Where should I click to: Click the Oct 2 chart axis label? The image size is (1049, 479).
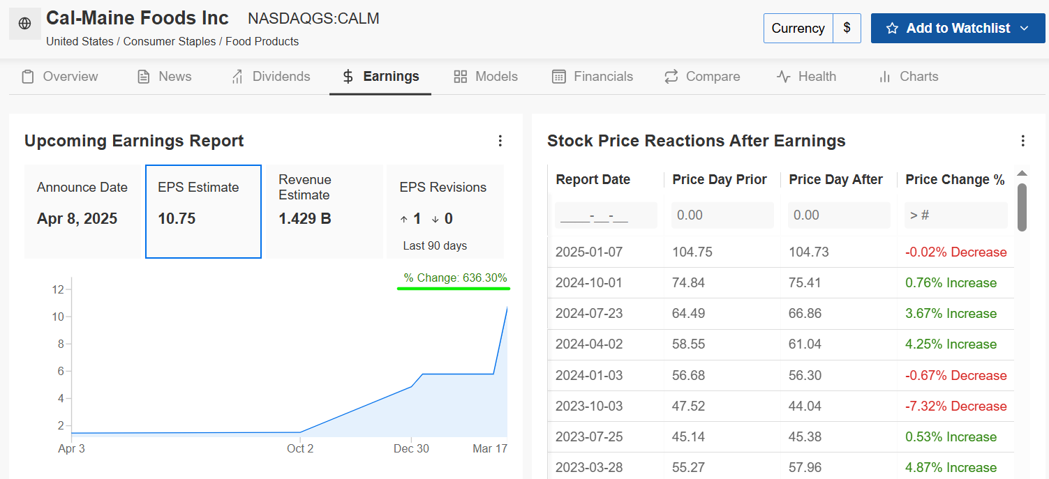point(300,449)
